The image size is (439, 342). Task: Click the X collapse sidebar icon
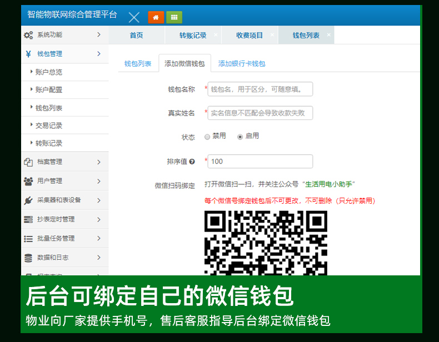(x=134, y=17)
